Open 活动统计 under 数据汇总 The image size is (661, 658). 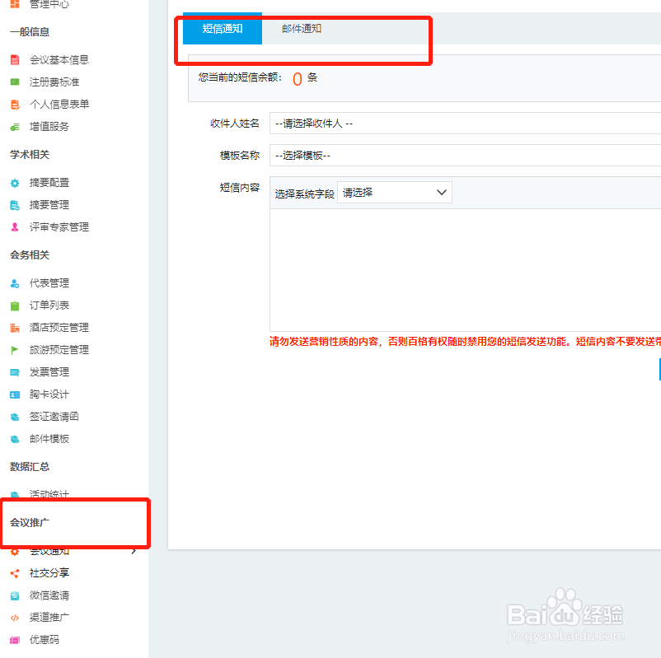[48, 494]
